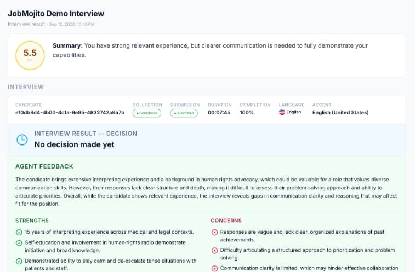Click the Completed collection status badge
Image resolution: width=415 pixels, height=272 pixels.
[147, 113]
